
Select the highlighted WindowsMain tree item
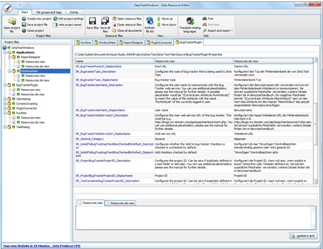tap(45, 71)
